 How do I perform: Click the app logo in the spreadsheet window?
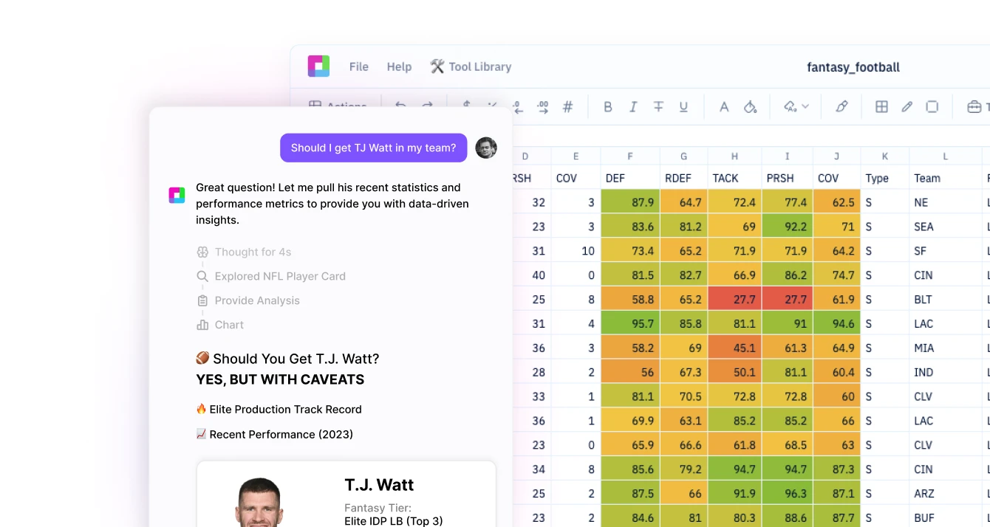(319, 66)
